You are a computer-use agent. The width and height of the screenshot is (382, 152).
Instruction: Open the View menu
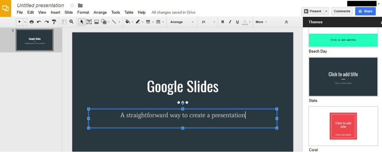click(x=42, y=12)
